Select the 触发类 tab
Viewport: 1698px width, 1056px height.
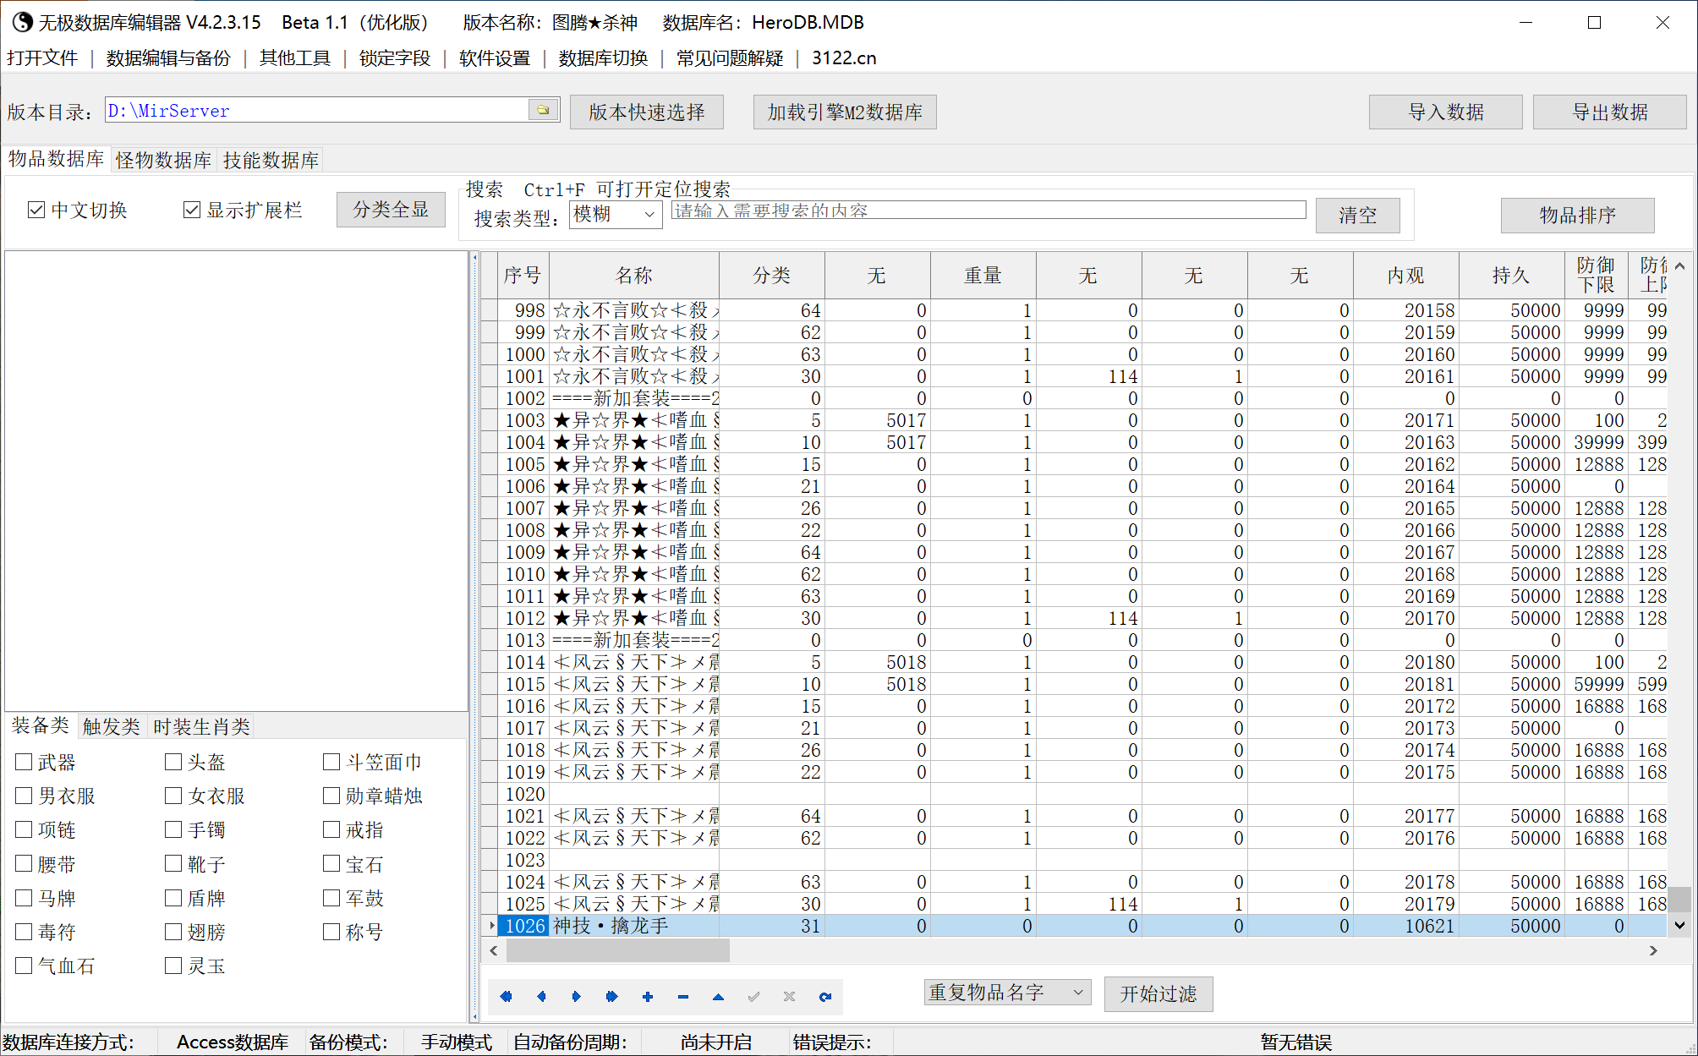[112, 726]
